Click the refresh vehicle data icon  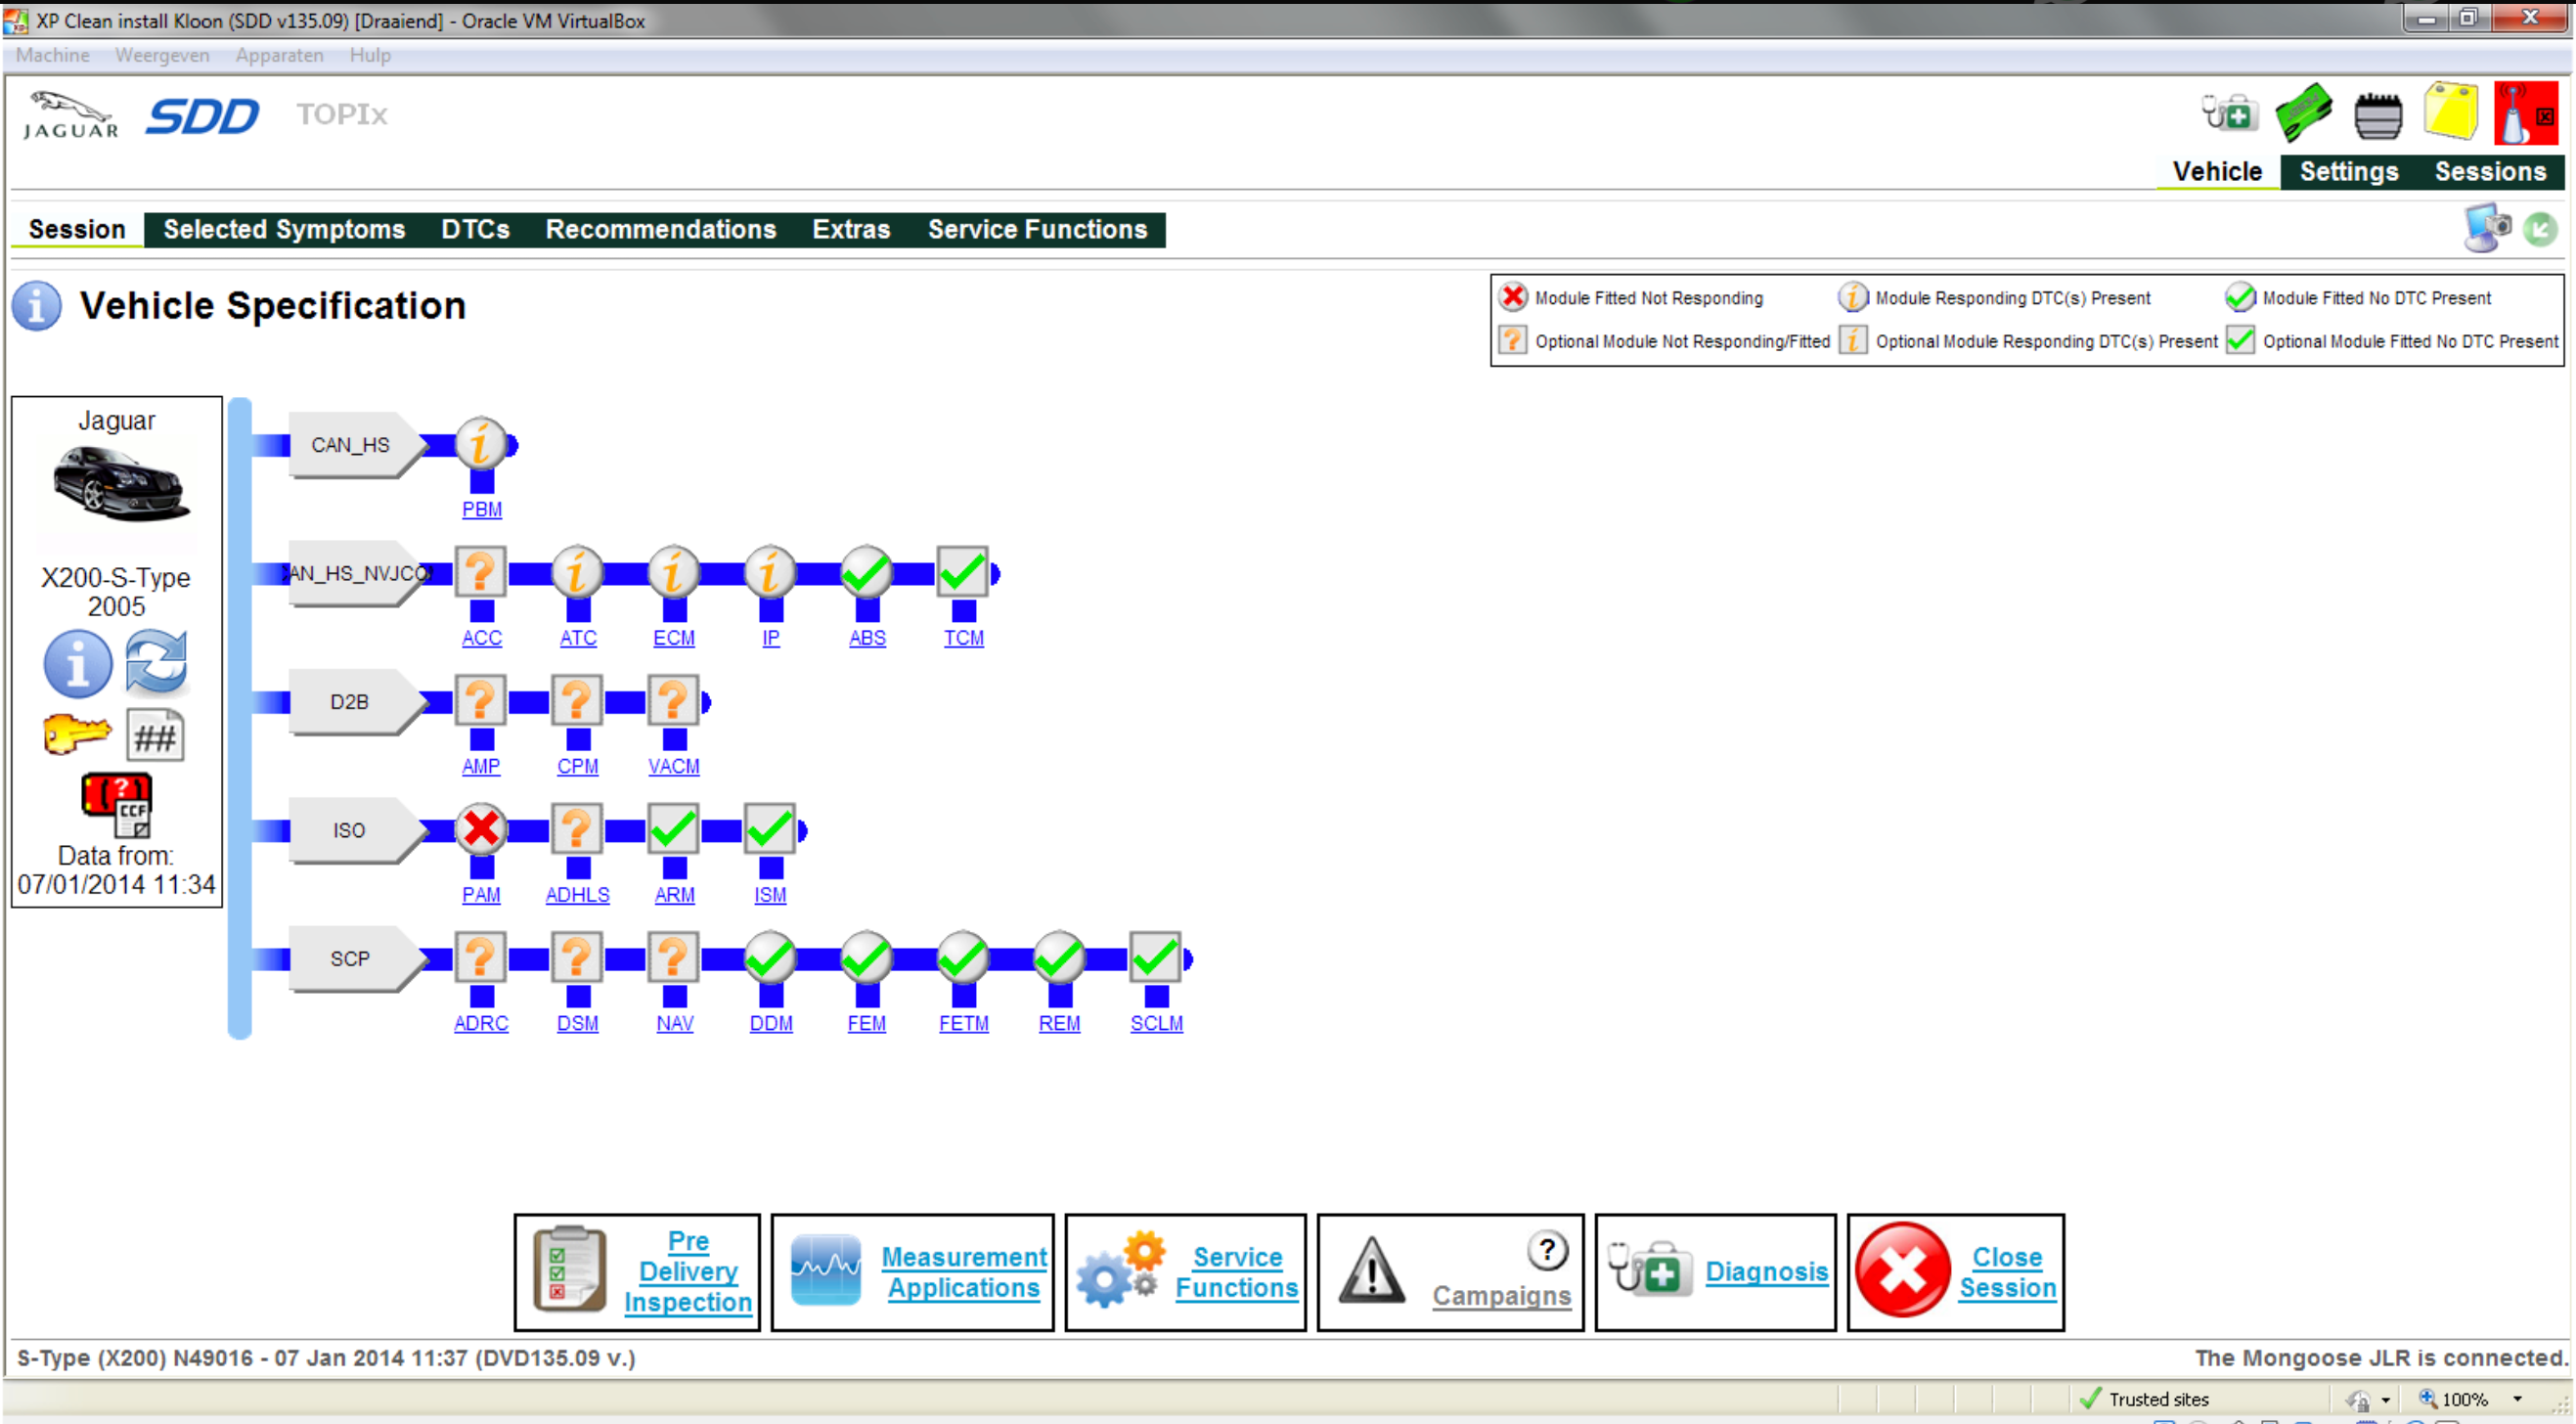tap(156, 662)
